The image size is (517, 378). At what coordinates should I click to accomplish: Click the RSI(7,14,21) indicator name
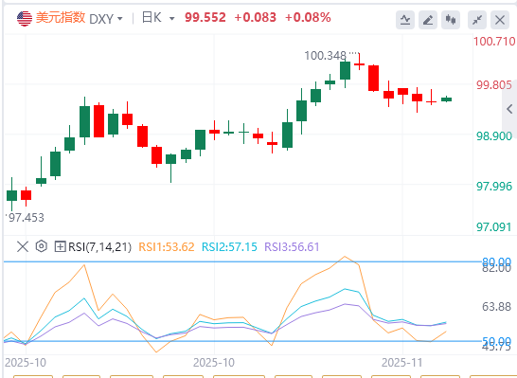click(100, 247)
